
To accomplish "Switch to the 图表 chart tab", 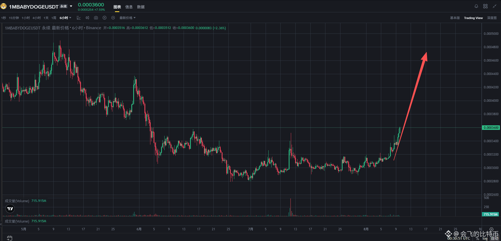I will [117, 7].
